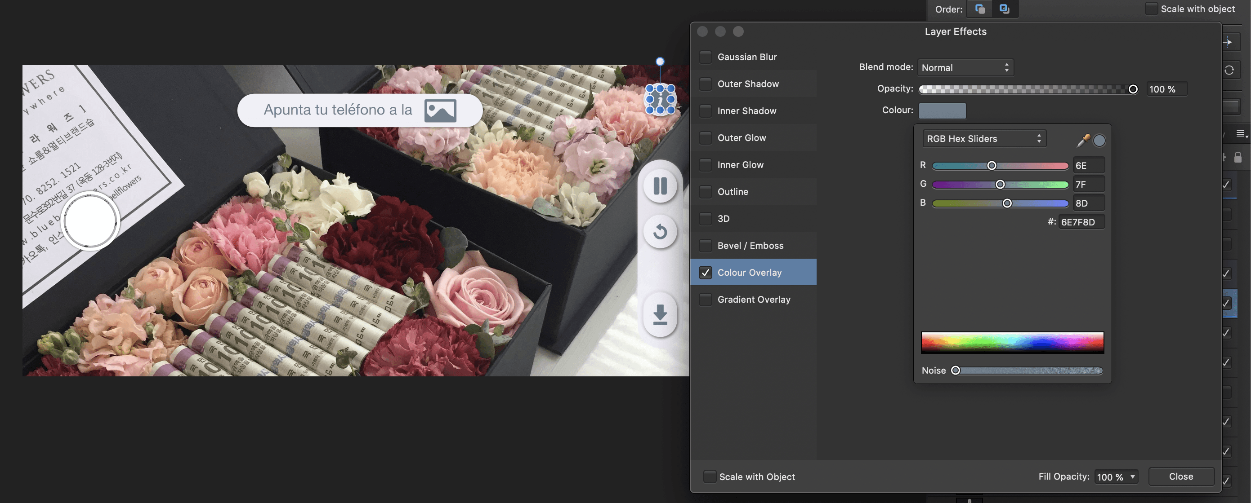
Task: Open the RGB Hex Sliders dropdown
Action: pos(984,139)
